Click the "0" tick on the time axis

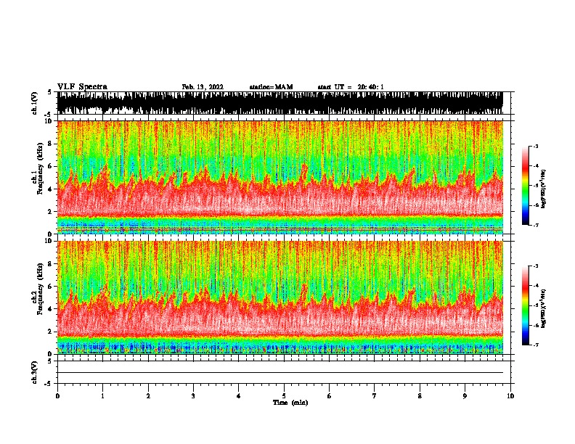(57, 396)
